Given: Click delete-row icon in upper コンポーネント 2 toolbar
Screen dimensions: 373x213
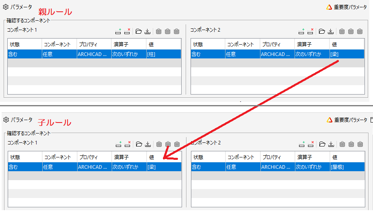Looking at the screenshot, I should click(x=310, y=31).
